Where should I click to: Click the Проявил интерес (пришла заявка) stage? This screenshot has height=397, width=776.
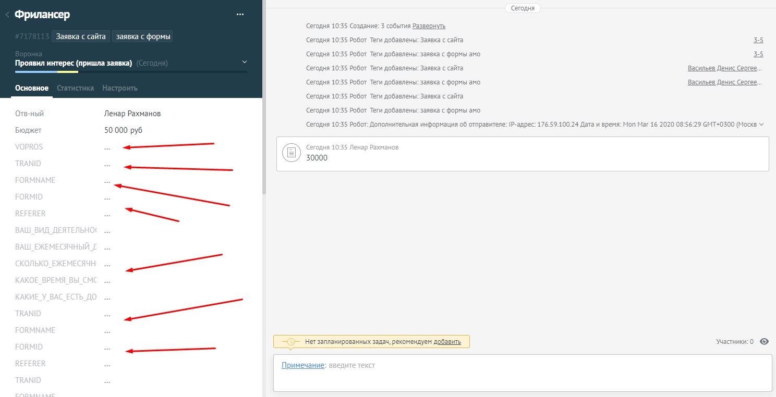[74, 63]
